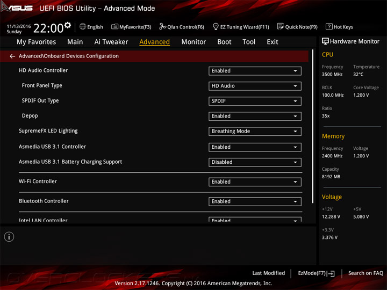387x290 pixels.
Task: Open the Exit tab
Action: click(x=272, y=42)
